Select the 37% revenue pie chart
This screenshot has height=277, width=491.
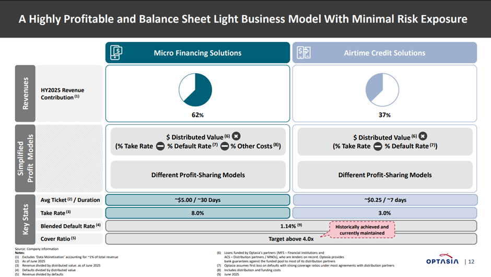(x=382, y=88)
